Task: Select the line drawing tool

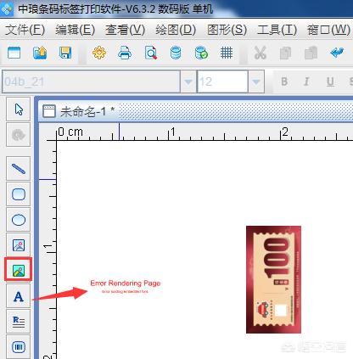Action: pyautogui.click(x=19, y=169)
